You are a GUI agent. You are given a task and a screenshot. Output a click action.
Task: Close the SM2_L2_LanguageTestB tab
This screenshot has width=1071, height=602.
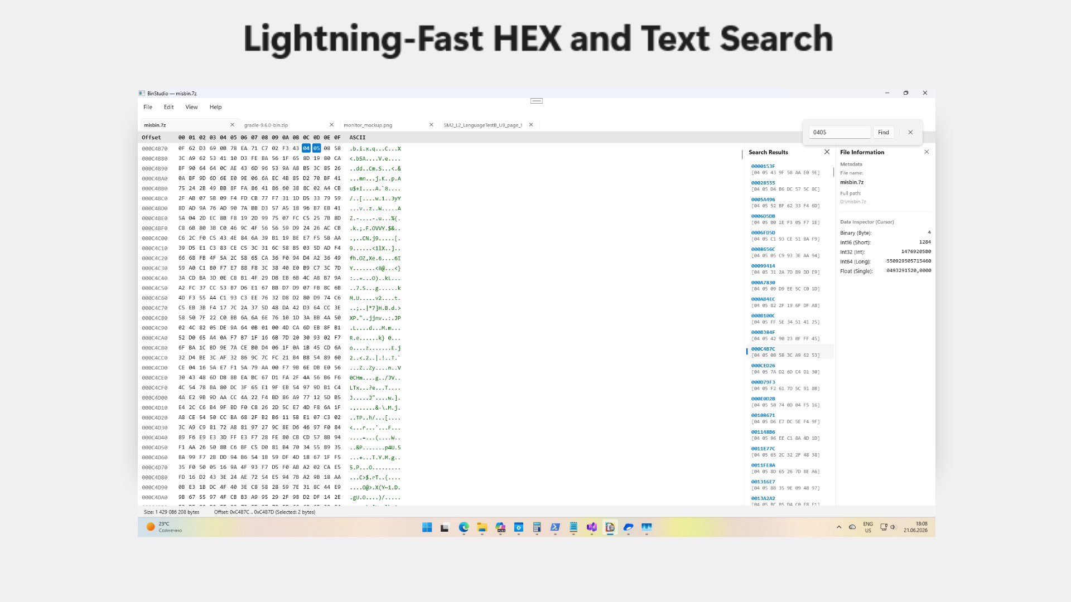(x=531, y=125)
